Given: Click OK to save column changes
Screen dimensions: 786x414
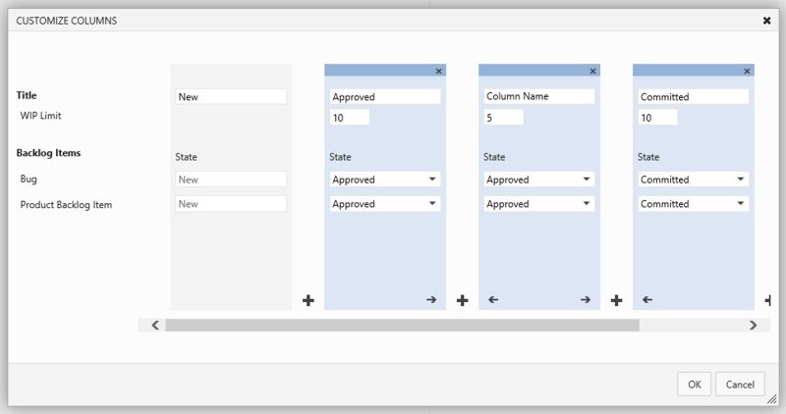Looking at the screenshot, I should click(x=695, y=384).
